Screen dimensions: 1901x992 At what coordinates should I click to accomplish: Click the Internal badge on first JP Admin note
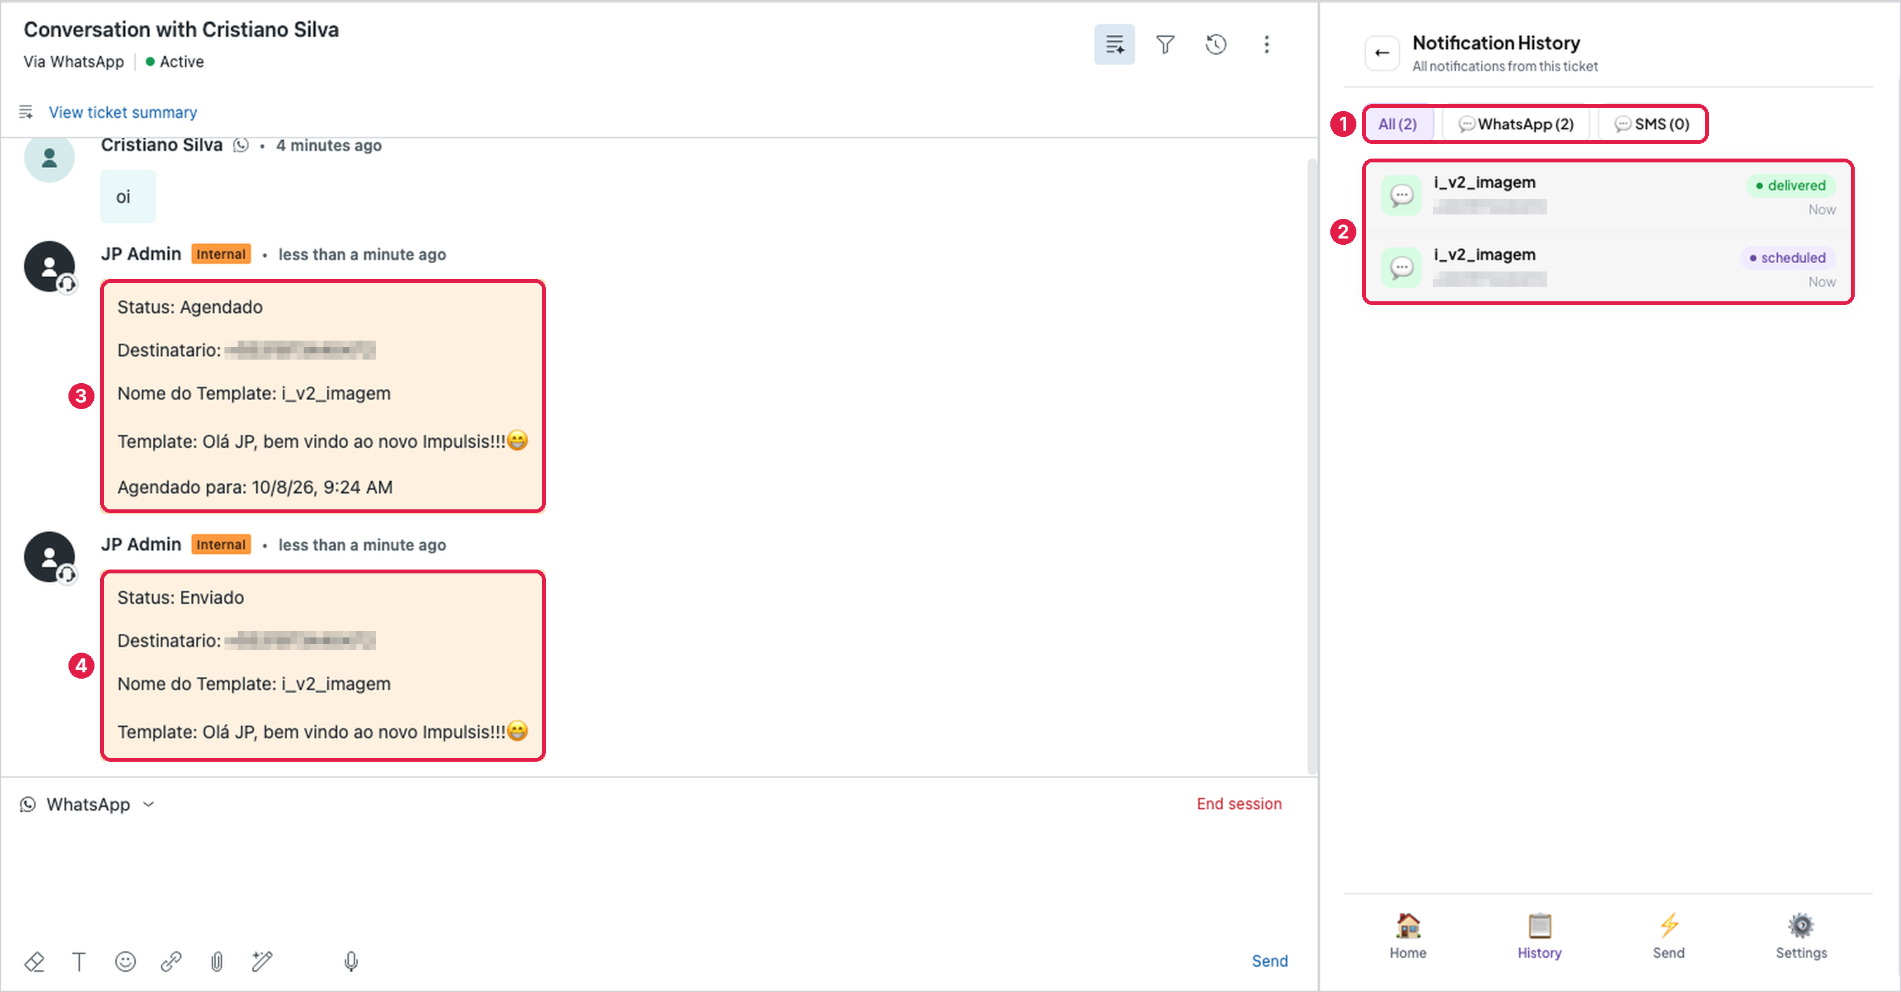(x=221, y=254)
